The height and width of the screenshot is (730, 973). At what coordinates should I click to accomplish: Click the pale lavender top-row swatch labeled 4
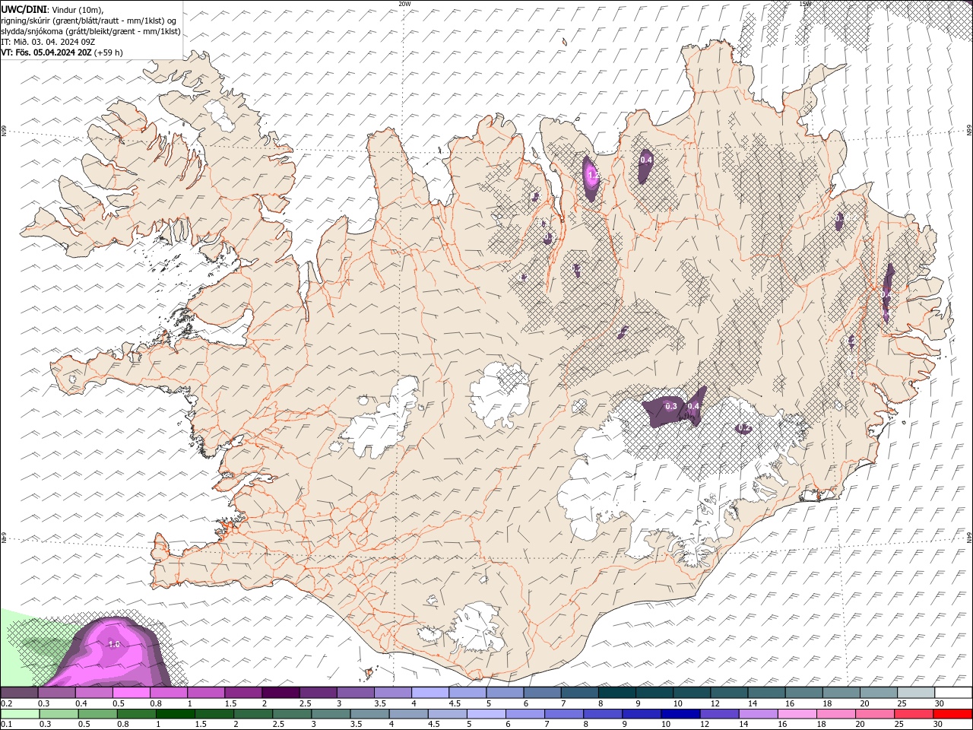[x=430, y=693]
